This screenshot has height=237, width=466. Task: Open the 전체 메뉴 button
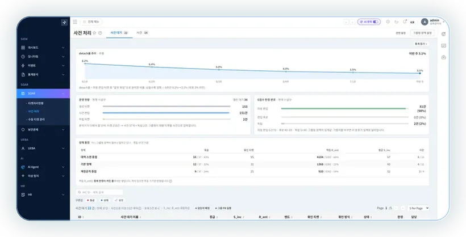[91, 22]
